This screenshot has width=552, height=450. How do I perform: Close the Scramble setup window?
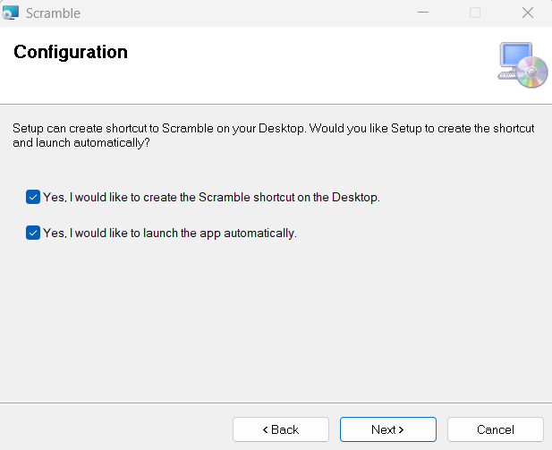click(x=527, y=13)
